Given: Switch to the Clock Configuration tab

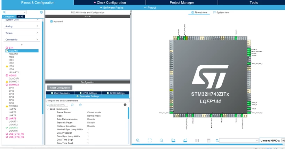Looking at the screenshot, I should 110,2.
